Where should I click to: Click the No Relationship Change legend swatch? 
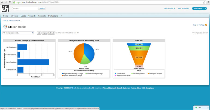[x=86, y=74]
